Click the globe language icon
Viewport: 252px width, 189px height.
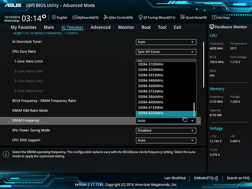click(54, 17)
